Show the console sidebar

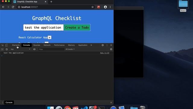[x=2, y=49]
